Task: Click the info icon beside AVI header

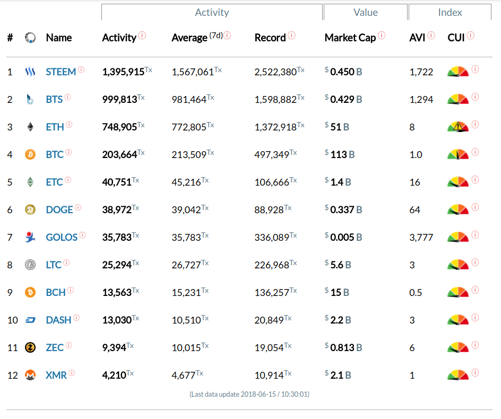Action: point(431,35)
